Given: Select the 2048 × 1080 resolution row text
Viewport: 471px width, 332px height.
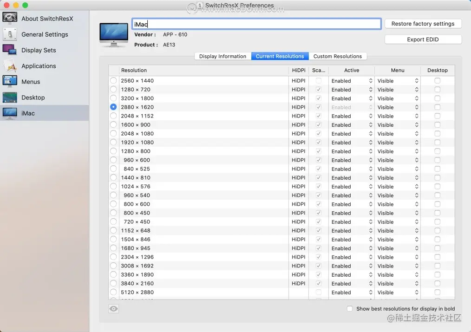Looking at the screenshot, I should click(137, 134).
